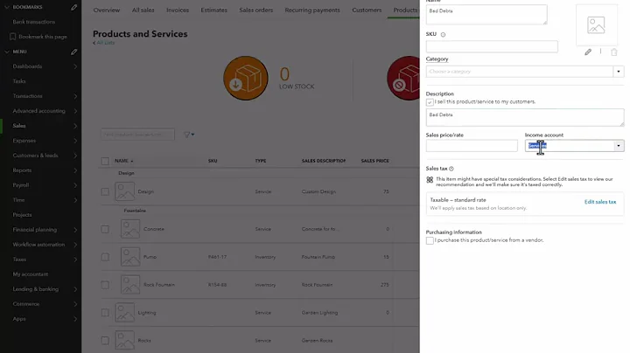Edit bookmarks with the pencil icon

[x=73, y=7]
